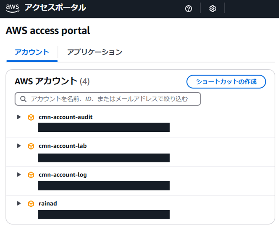Click the magnifier icon in account search

pos(23,99)
